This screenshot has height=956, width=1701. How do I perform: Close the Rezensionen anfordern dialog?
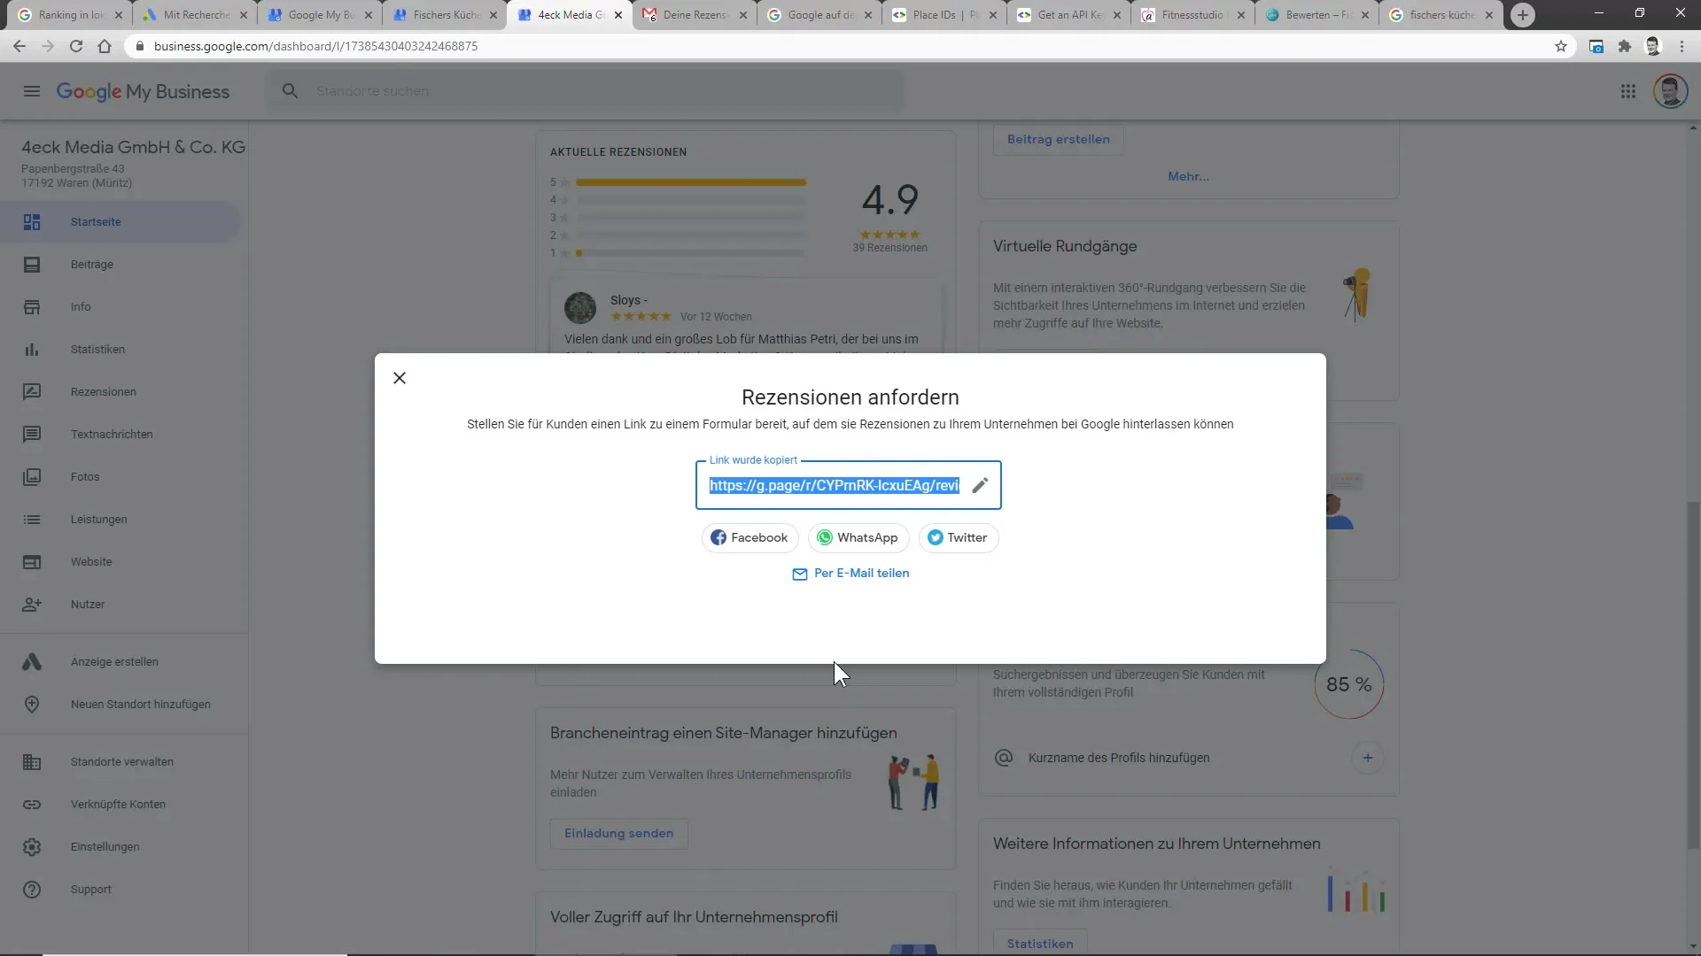400,378
